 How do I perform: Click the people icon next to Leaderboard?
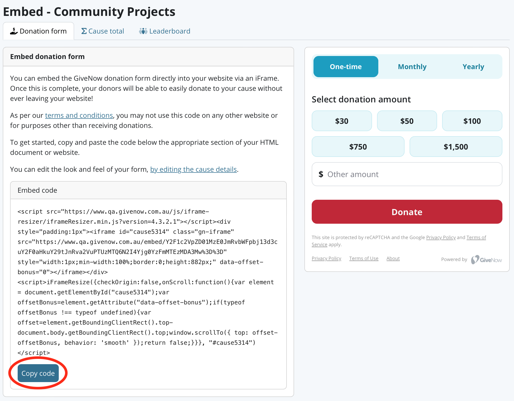pyautogui.click(x=143, y=31)
